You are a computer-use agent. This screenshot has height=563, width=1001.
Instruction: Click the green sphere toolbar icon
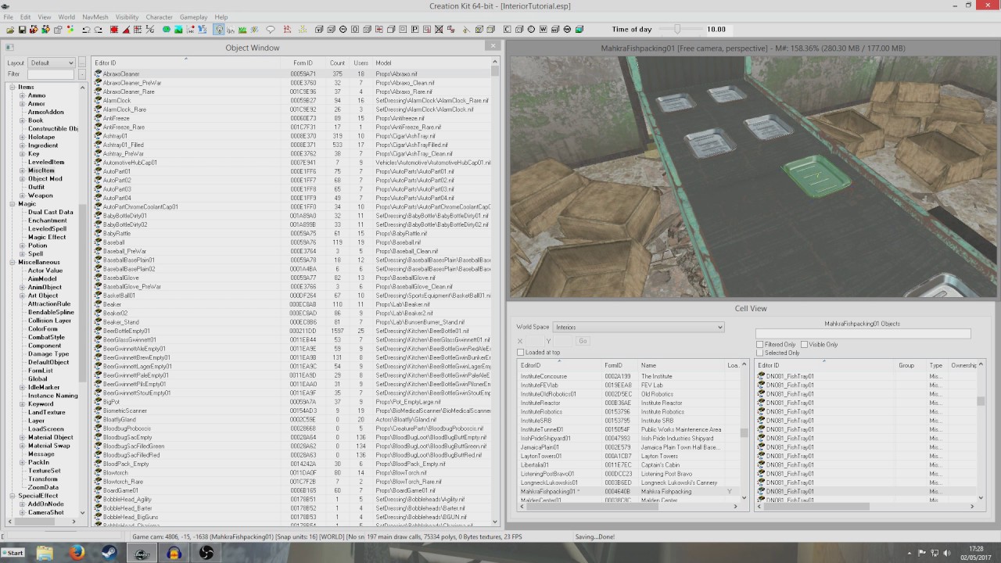tap(167, 30)
